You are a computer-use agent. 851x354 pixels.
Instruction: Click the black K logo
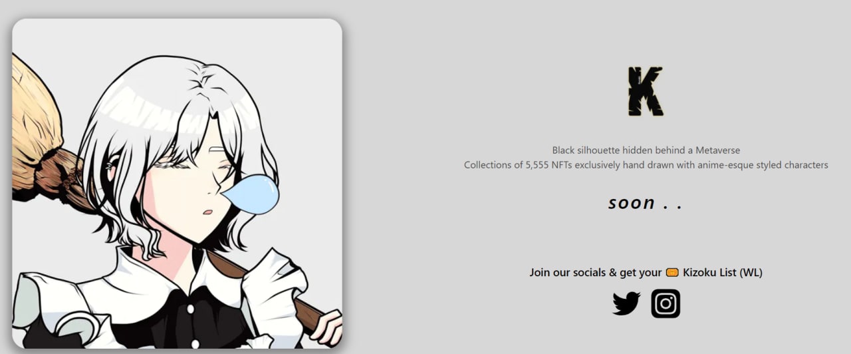pos(646,91)
